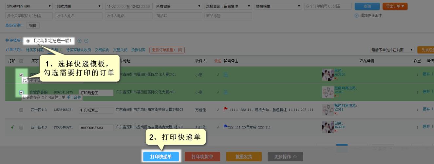Open the 最后下单的排在前面 sort dropdown
This screenshot has height=164, width=434.
tap(392, 50)
